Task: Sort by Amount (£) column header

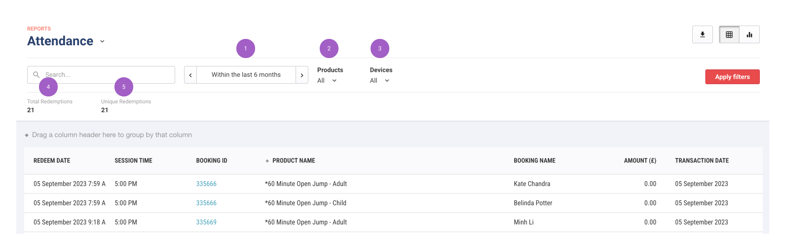Action: click(x=640, y=161)
